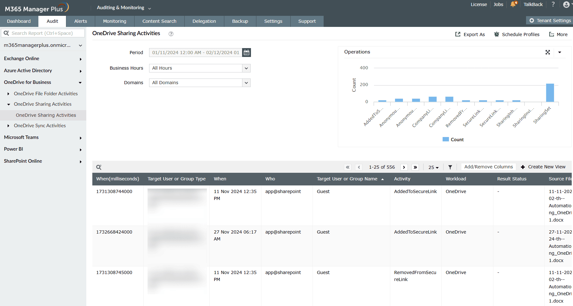573x306 pixels.
Task: Focus the Search Report input field
Action: point(43,33)
